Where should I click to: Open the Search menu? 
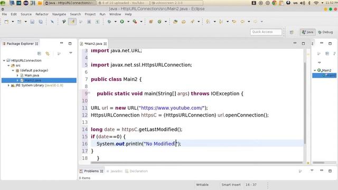tap(75, 14)
